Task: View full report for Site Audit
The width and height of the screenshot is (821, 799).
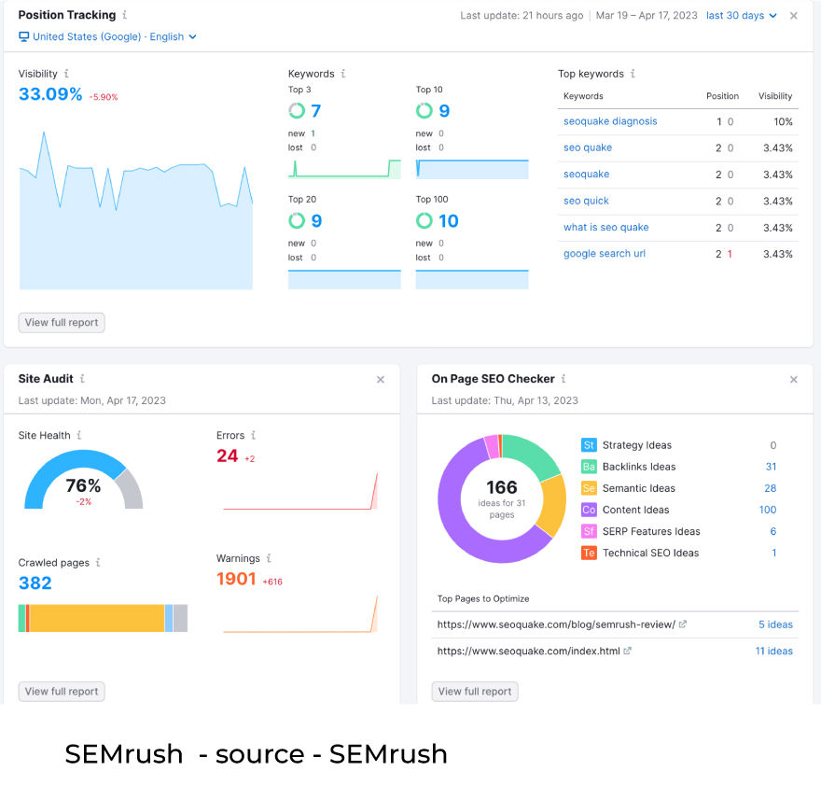Action: tap(62, 692)
